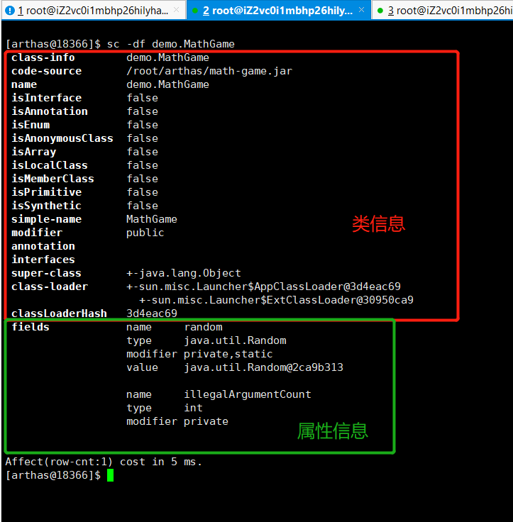The width and height of the screenshot is (513, 522).
Task: Click the blue alert icon on tab 1
Action: (x=10, y=11)
